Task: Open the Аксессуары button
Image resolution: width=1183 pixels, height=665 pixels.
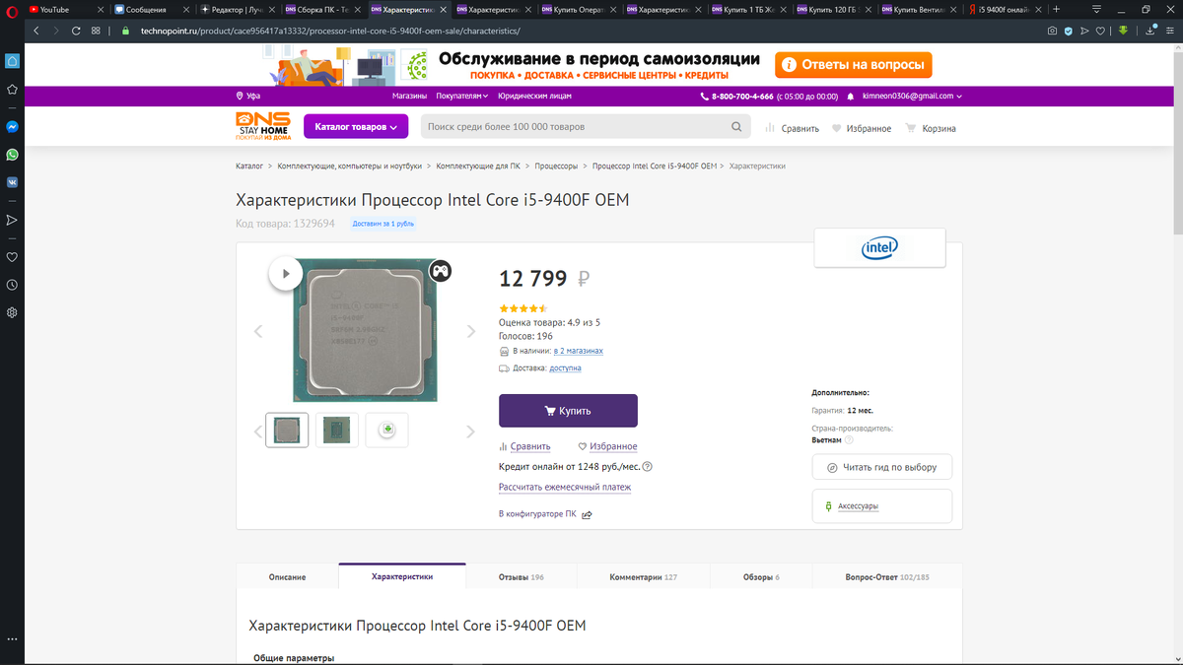Action: [x=882, y=506]
